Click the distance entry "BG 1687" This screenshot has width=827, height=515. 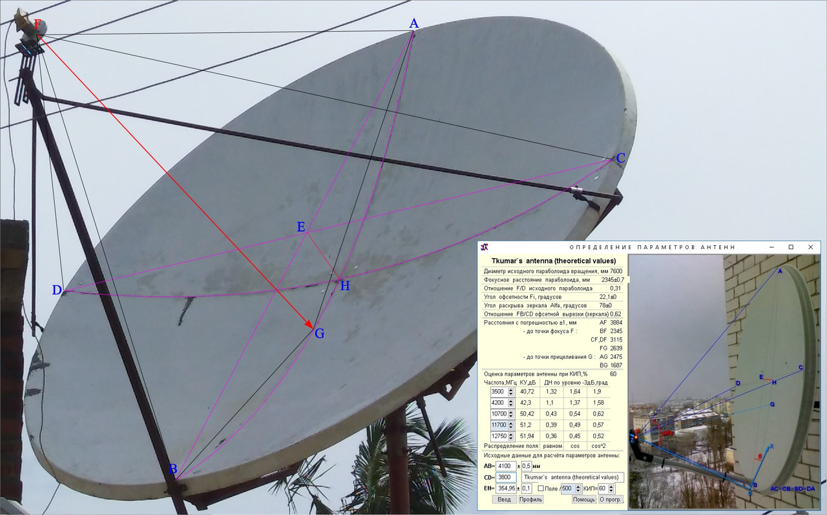click(x=611, y=365)
